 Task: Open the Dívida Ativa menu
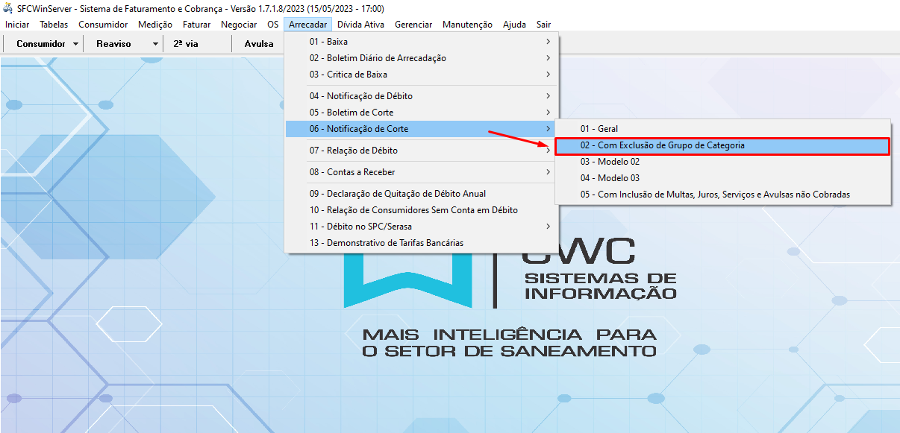point(361,25)
